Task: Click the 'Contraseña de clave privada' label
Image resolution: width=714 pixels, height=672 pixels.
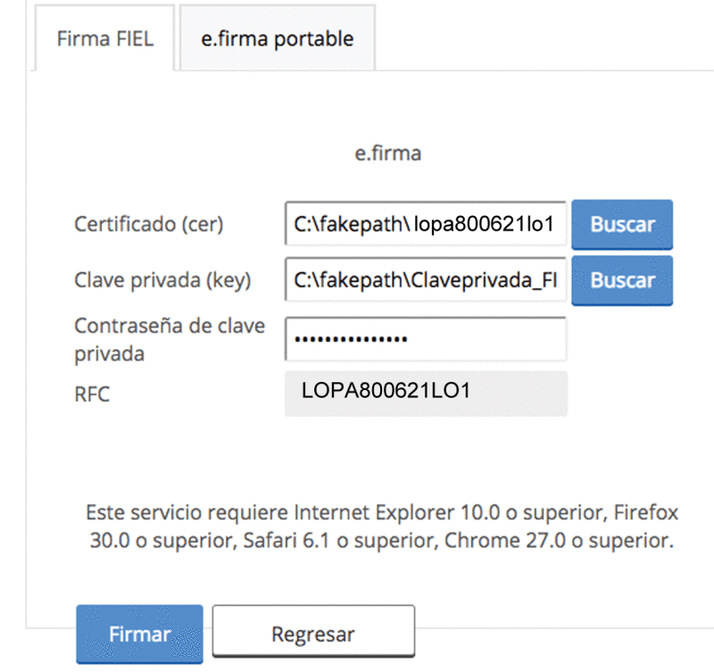Action: pos(170,340)
